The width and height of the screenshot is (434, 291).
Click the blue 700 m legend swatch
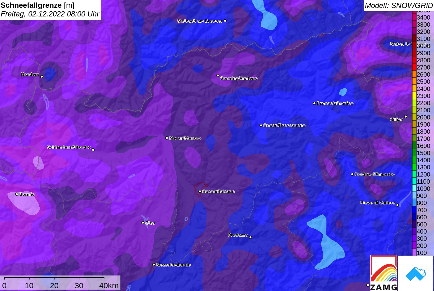414,210
